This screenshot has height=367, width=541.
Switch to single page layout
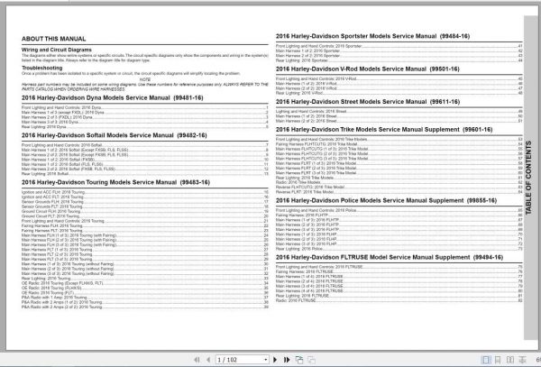click(486, 360)
